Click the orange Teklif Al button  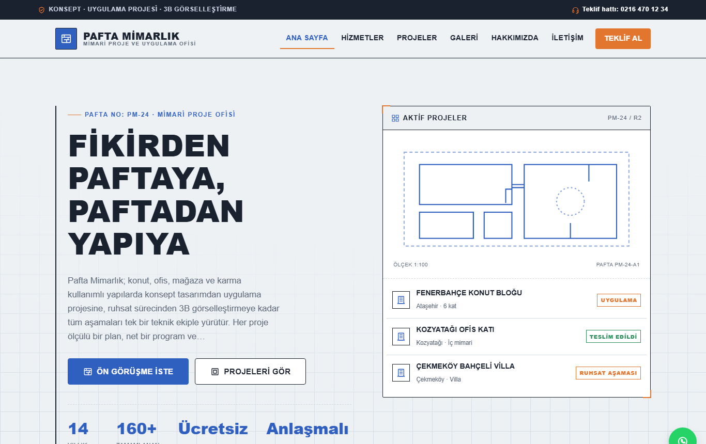click(x=623, y=39)
